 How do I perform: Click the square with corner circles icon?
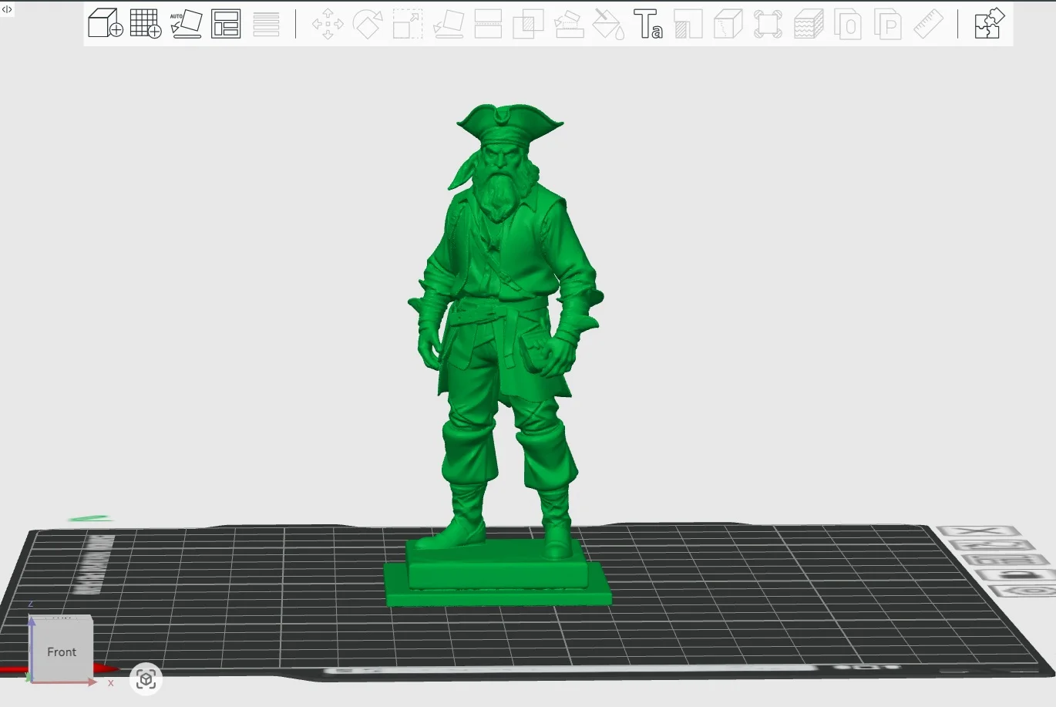[x=768, y=24]
